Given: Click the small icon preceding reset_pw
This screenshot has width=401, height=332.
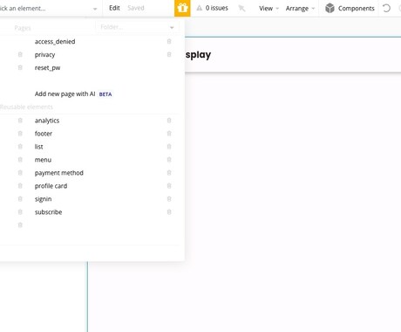Looking at the screenshot, I should (x=20, y=67).
